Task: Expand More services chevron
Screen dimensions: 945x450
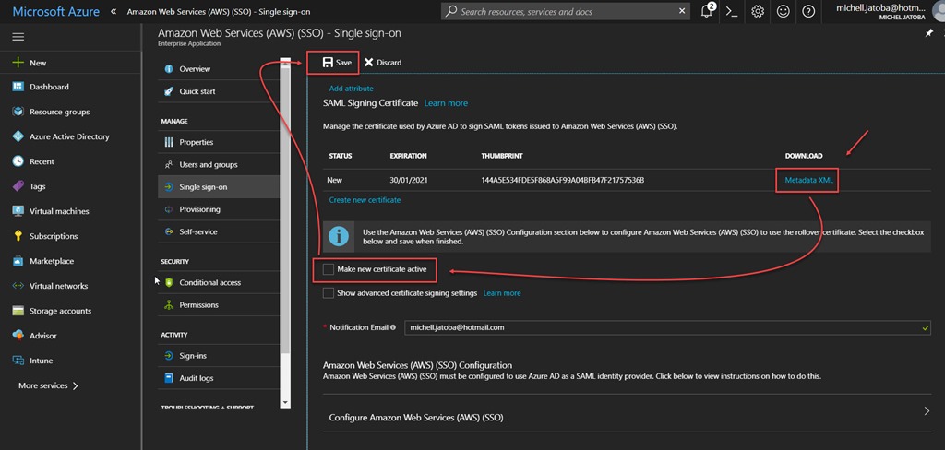Action: pyautogui.click(x=76, y=386)
